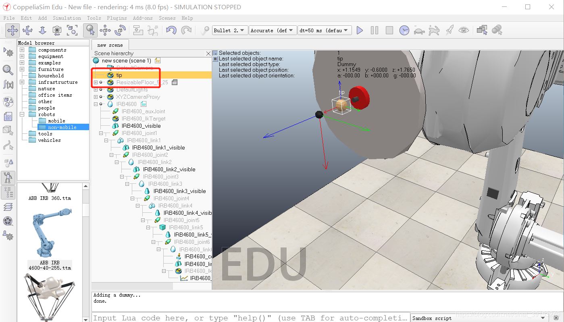This screenshot has height=322, width=564.
Task: Toggle the Selected objects info checkbox
Action: [215, 53]
